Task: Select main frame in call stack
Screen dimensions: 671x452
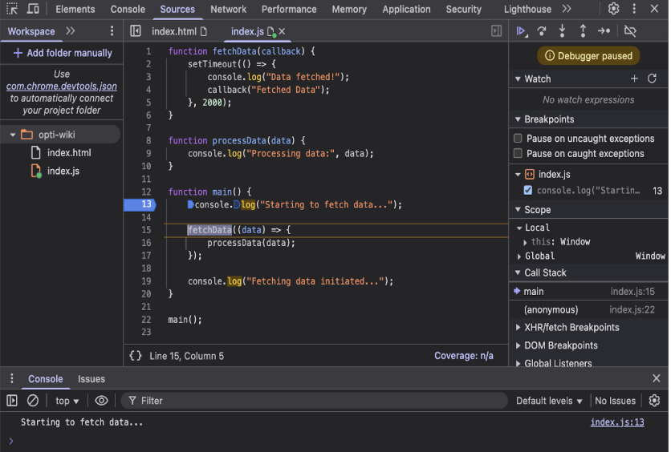Action: point(590,292)
